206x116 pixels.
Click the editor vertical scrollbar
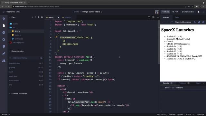point(159,42)
